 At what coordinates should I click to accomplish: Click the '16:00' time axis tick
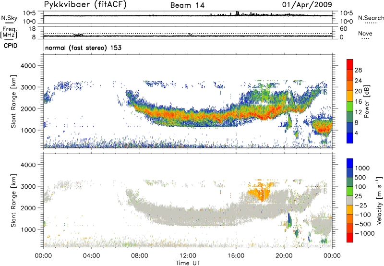(x=236, y=256)
